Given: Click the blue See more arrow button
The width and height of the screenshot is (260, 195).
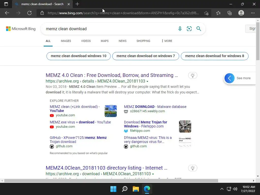Looking at the screenshot, I should (x=230, y=78).
